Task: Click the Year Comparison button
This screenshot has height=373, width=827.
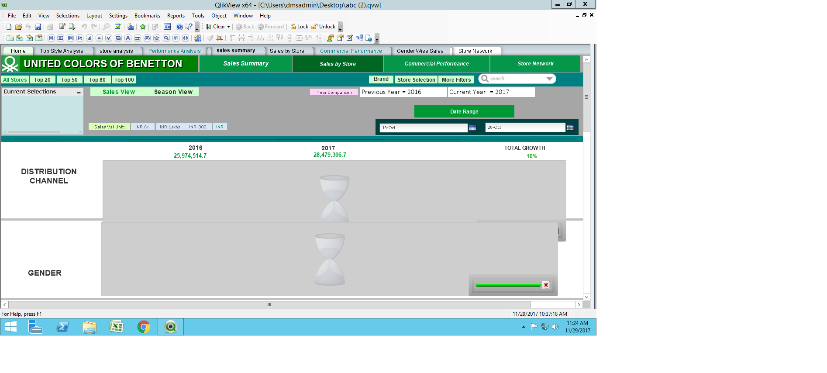Action: click(334, 92)
